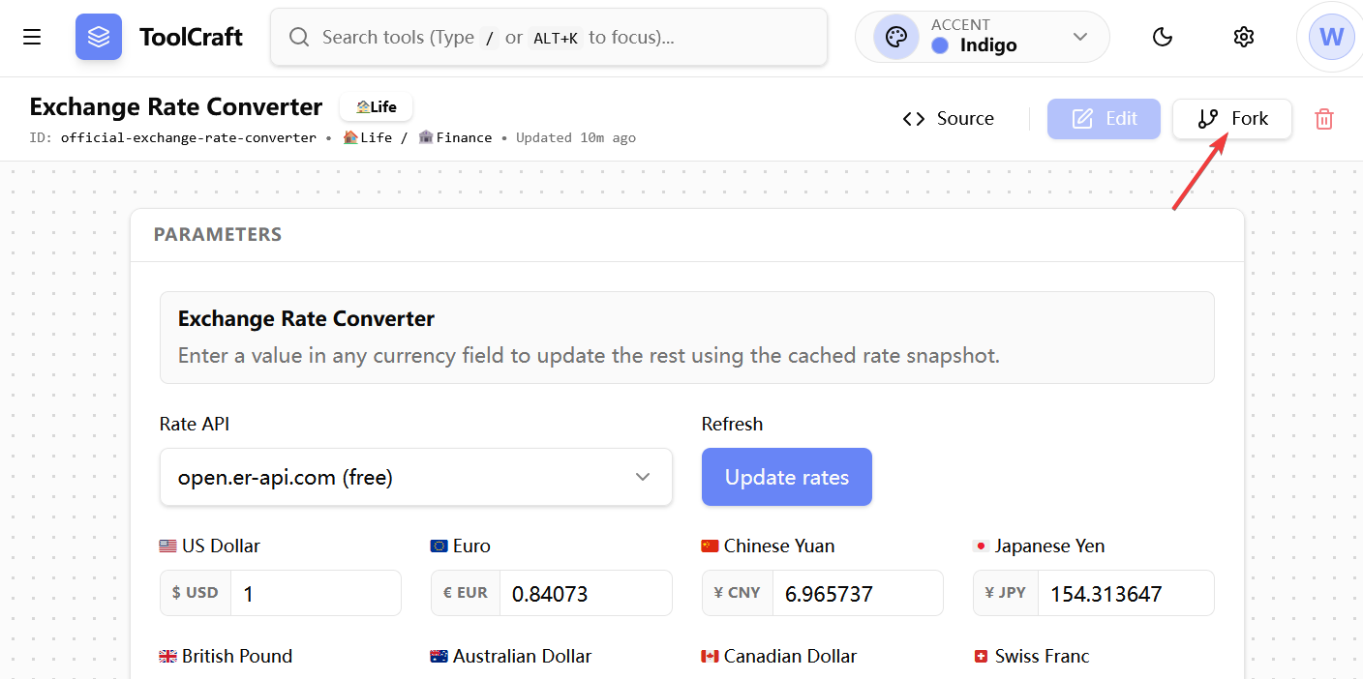This screenshot has height=679, width=1363.
Task: Click the Japanese Yen amount field
Action: pyautogui.click(x=1125, y=593)
